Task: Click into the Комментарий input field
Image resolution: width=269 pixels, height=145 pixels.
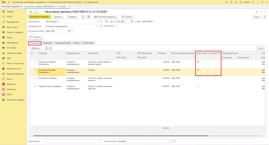Action: click(73, 141)
